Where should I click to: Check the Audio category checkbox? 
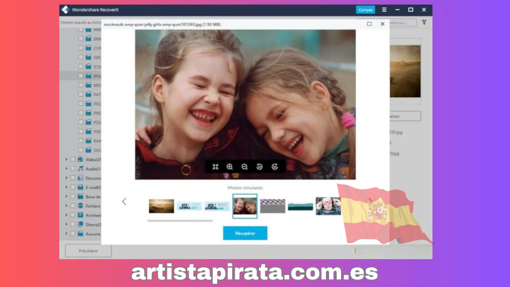coord(73,169)
